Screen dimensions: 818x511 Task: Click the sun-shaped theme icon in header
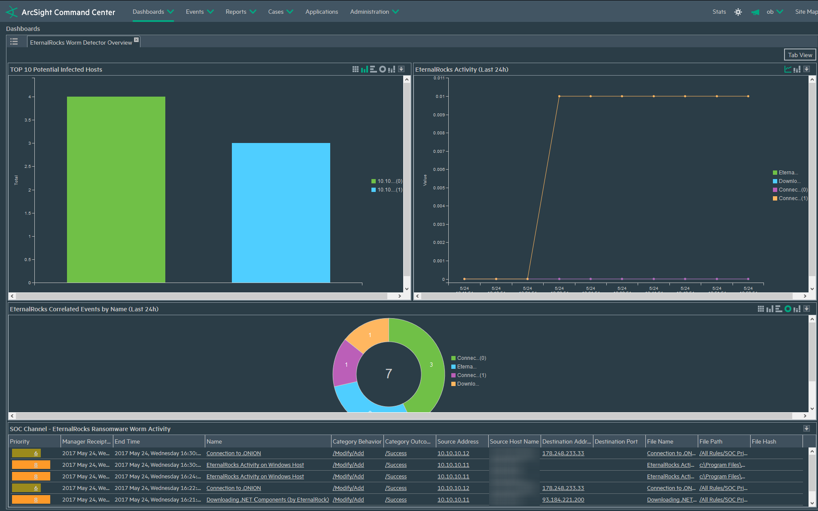[x=738, y=12]
